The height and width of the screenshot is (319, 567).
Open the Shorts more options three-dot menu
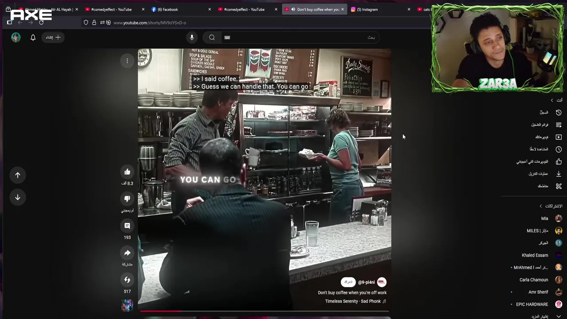[127, 61]
